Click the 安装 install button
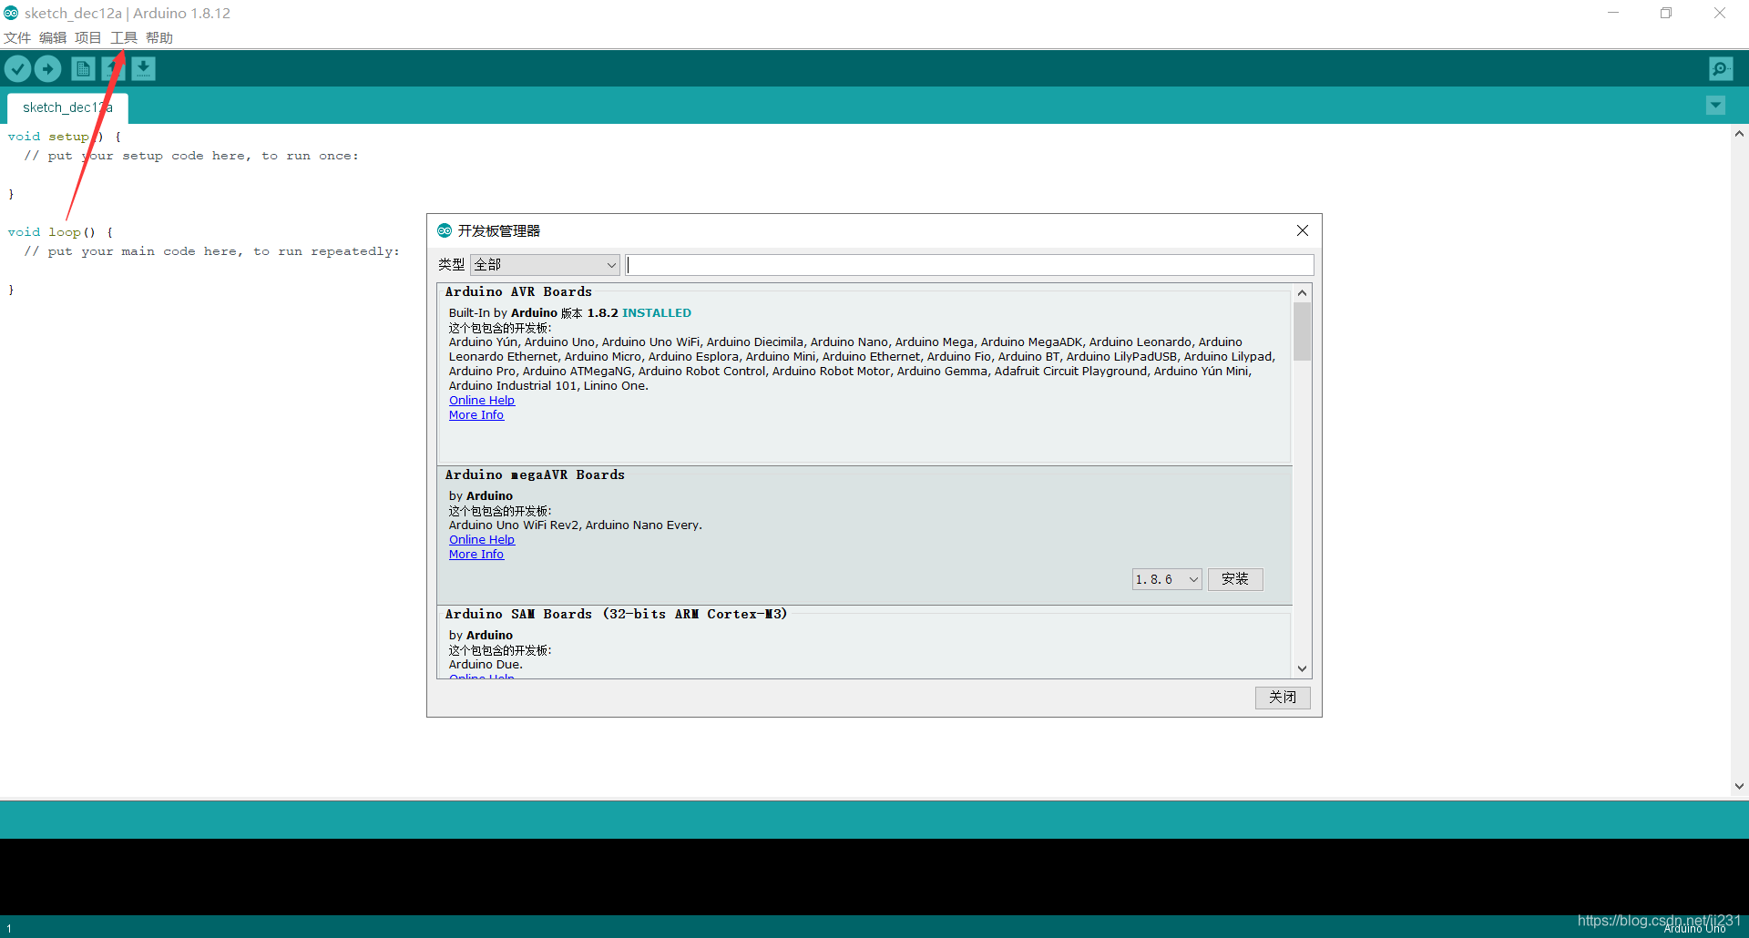Viewport: 1749px width, 938px height. click(x=1235, y=579)
